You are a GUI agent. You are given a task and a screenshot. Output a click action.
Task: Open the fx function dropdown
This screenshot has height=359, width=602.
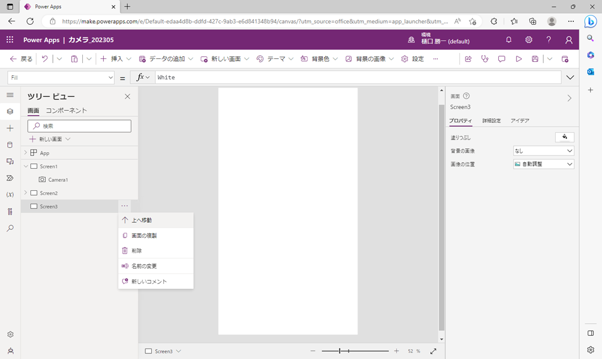pos(143,77)
